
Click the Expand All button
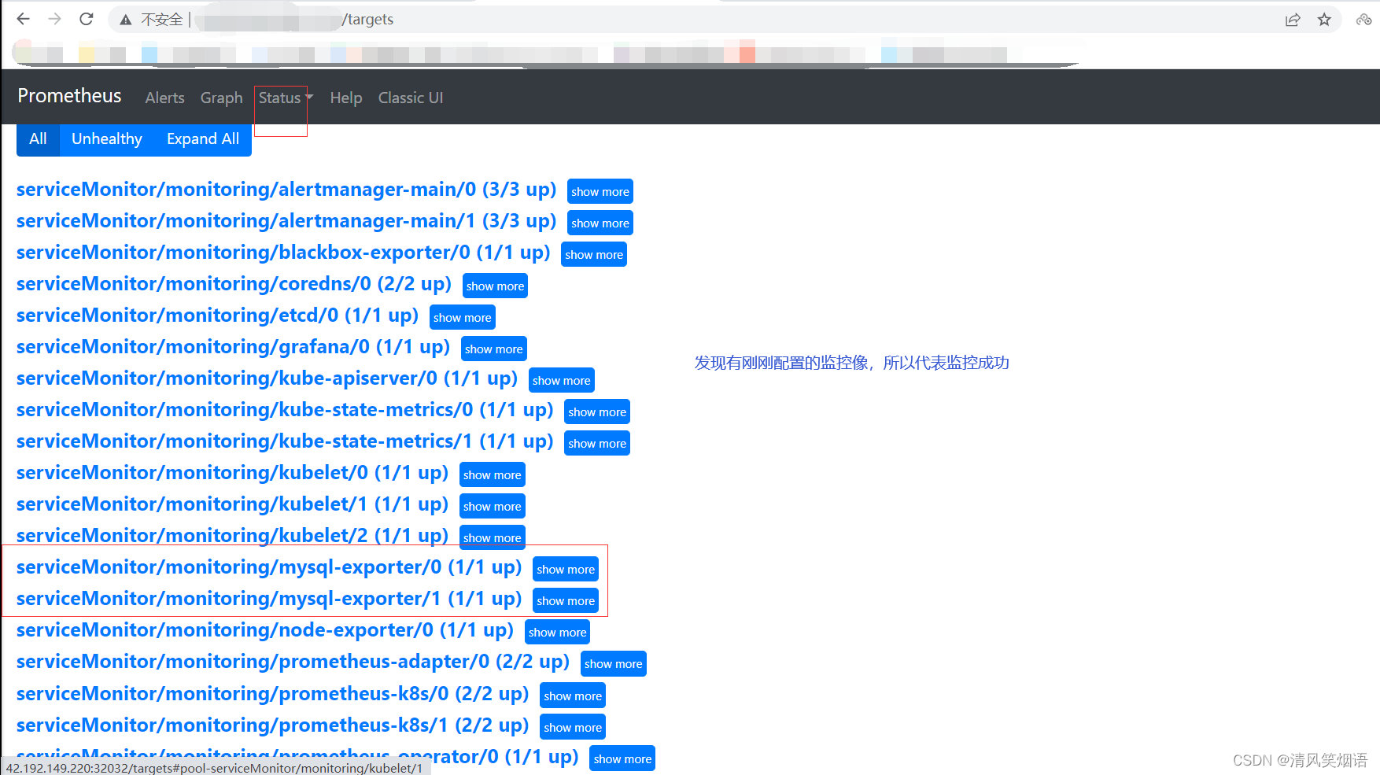point(203,139)
